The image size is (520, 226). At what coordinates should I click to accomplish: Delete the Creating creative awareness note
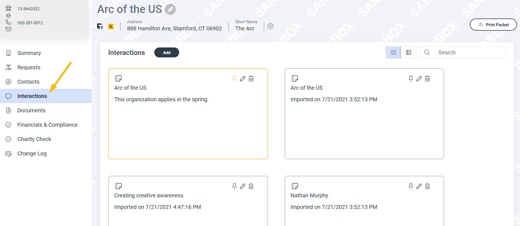tap(251, 186)
